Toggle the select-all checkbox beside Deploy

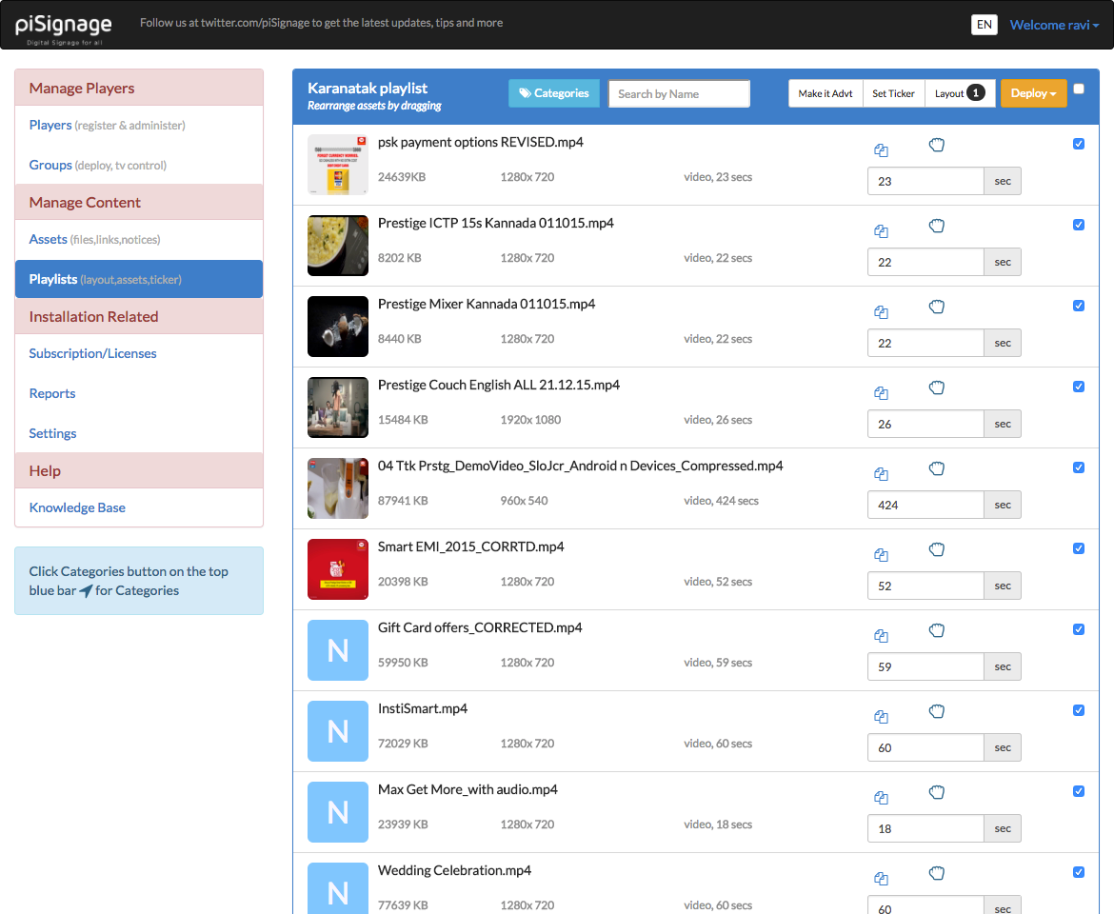1079,89
